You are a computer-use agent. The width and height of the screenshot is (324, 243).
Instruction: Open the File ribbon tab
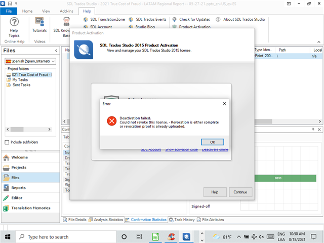click(9, 11)
